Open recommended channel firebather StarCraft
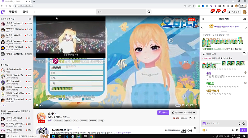This screenshot has height=138, width=248. click(x=16, y=100)
